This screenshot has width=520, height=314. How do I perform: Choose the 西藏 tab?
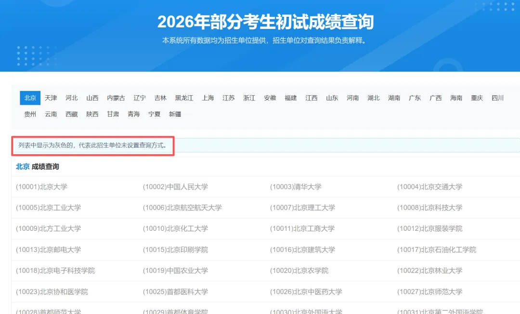[x=72, y=114]
